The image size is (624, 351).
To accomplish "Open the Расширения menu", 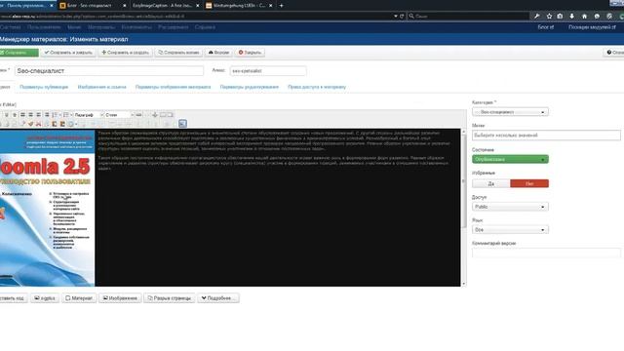I will (174, 27).
